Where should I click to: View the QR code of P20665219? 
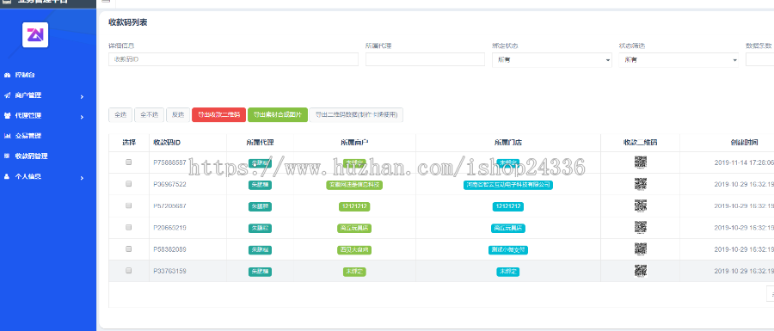click(640, 228)
